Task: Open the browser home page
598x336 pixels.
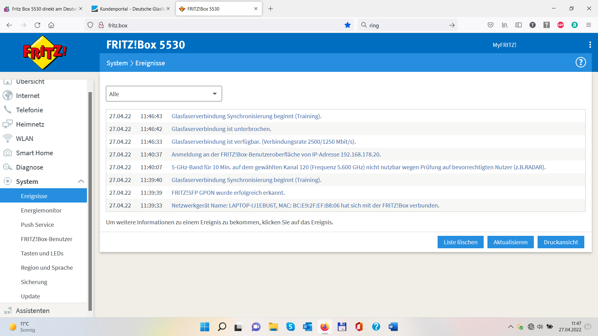Action: [x=51, y=25]
